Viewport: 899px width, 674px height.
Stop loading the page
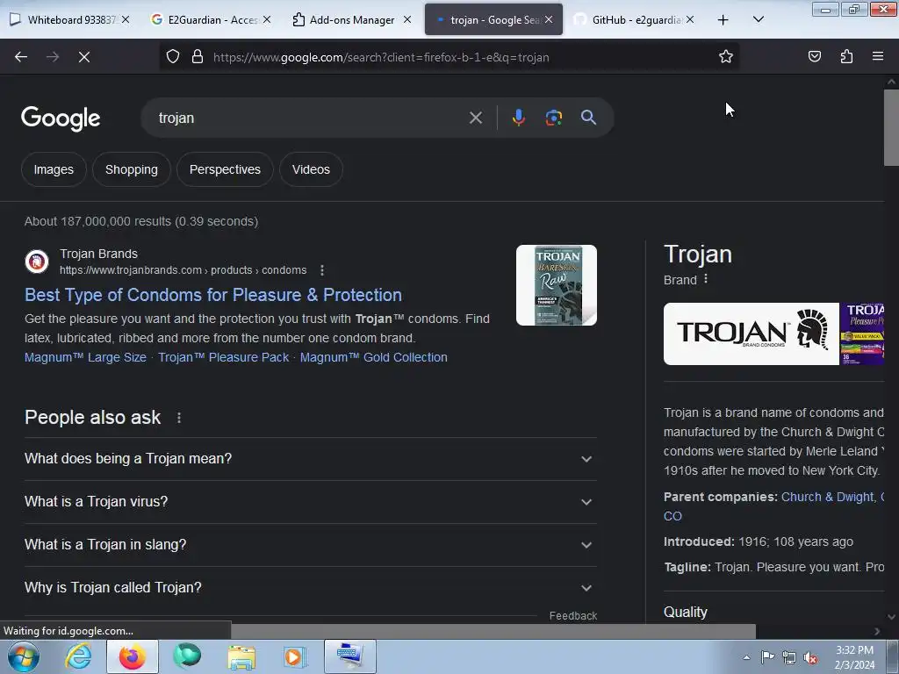(83, 57)
